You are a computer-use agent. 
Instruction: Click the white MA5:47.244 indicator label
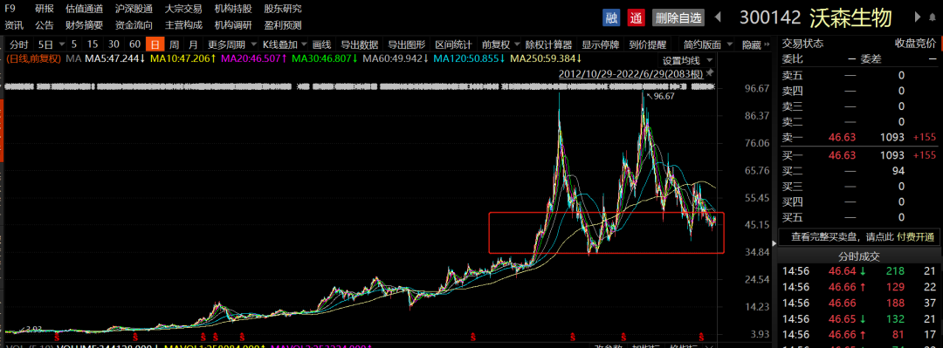coord(115,59)
